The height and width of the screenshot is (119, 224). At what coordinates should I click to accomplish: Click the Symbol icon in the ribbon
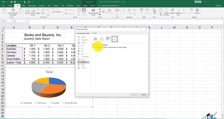(197, 12)
